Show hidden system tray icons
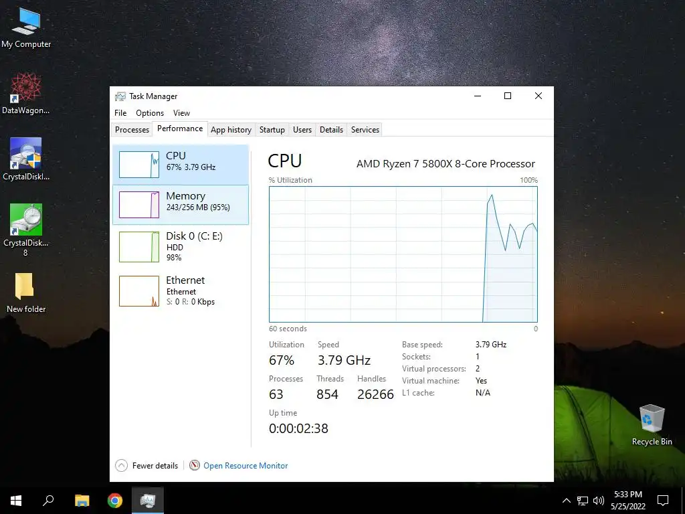The height and width of the screenshot is (514, 685). 566,501
